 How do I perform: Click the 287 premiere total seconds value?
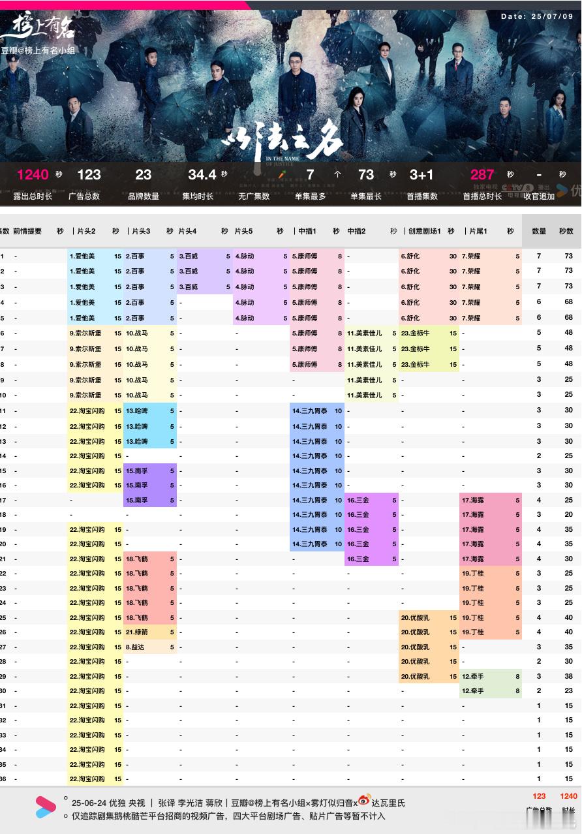tap(482, 174)
